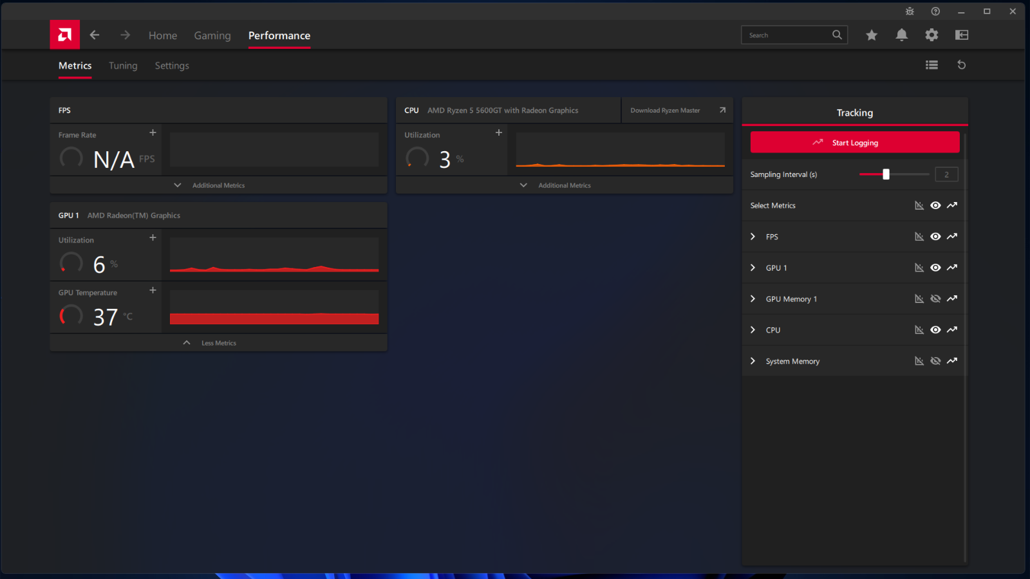Toggle logging graph icon for System Memory

click(x=952, y=361)
